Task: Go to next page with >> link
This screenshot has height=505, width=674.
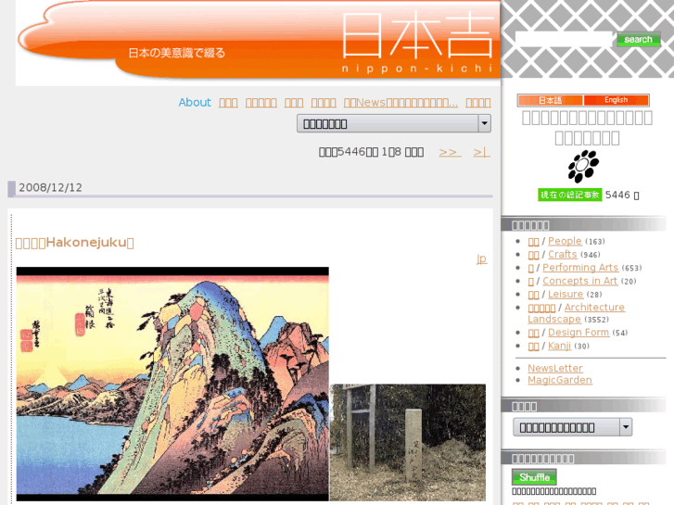Action: 450,152
